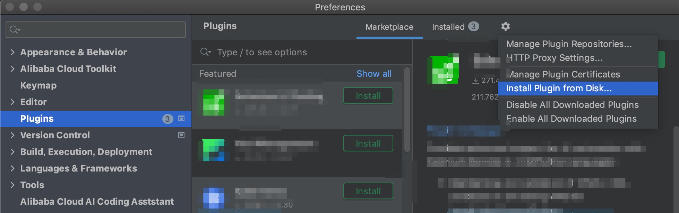Image resolution: width=679 pixels, height=213 pixels.
Task: Choose Install Plugin from Disk menu item
Action: pyautogui.click(x=559, y=89)
